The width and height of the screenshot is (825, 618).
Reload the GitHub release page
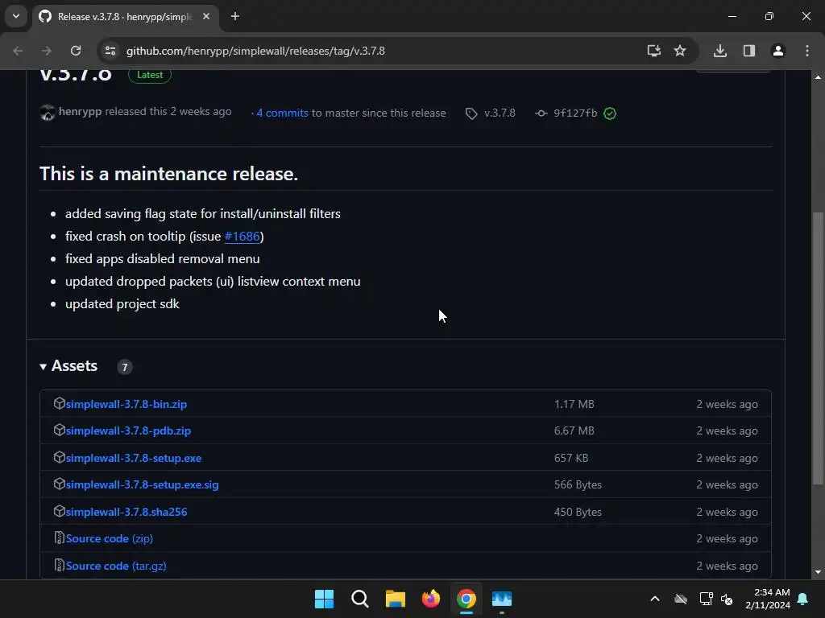76,51
